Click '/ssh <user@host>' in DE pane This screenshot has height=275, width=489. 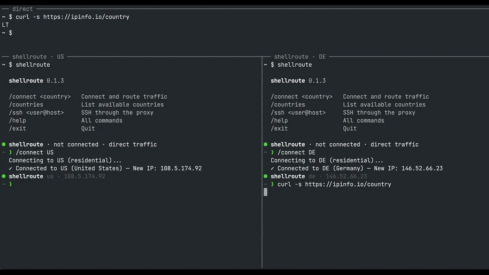[298, 112]
